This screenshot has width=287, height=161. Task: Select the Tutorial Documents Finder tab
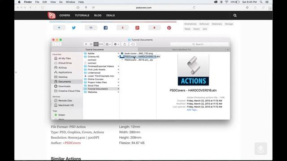point(95,50)
